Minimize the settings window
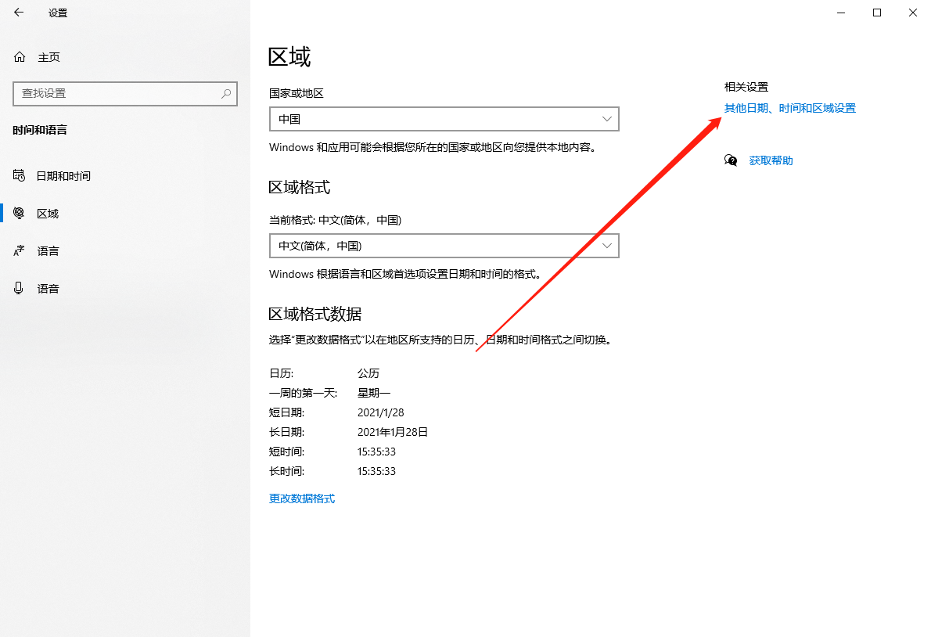This screenshot has height=637, width=931. coord(841,13)
